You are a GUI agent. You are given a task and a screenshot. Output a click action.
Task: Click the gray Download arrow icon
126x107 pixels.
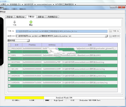click(15, 22)
